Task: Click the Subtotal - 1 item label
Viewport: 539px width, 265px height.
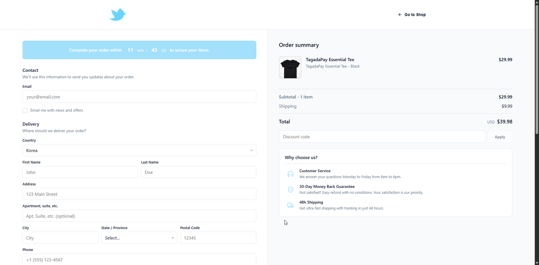Action: (296, 97)
